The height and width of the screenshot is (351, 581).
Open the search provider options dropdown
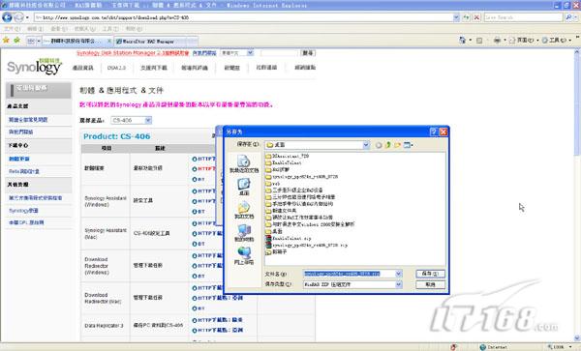[x=575, y=17]
